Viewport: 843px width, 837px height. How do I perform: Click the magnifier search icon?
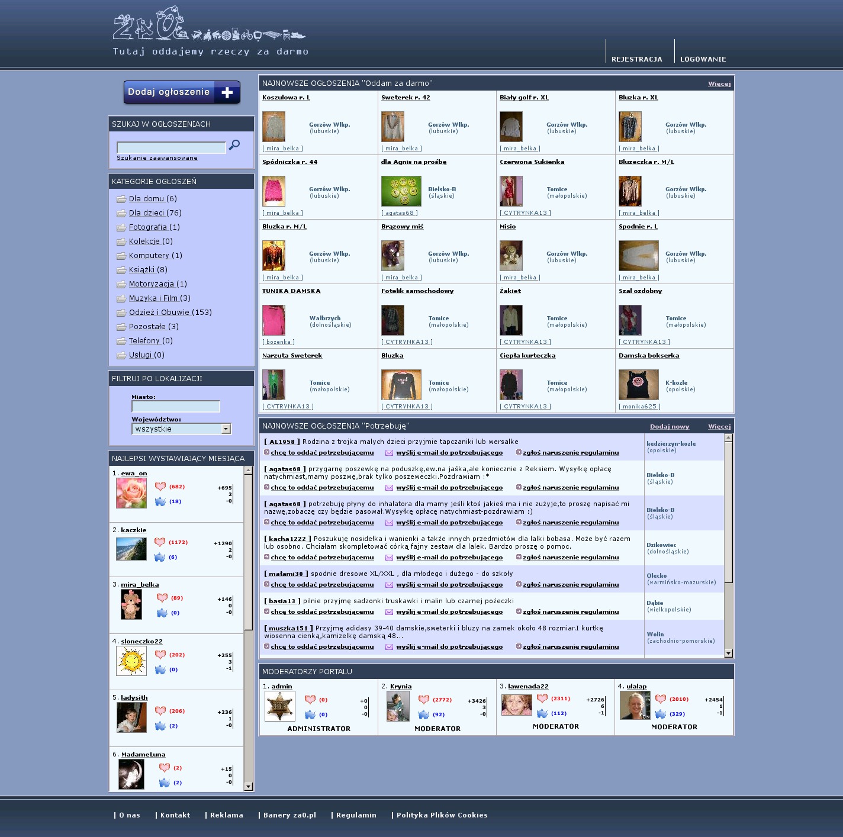click(234, 145)
